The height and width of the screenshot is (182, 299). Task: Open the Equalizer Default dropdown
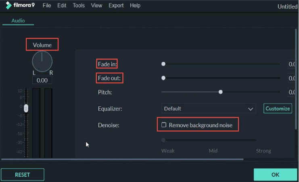pos(209,108)
